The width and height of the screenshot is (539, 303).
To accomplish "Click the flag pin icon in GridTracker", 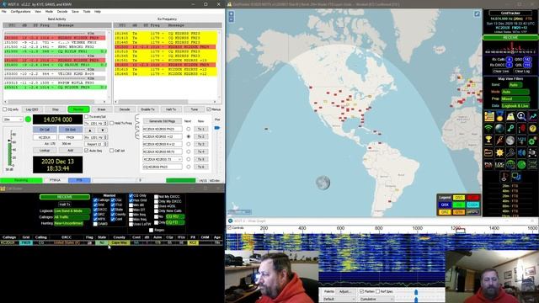I will click(x=504, y=177).
